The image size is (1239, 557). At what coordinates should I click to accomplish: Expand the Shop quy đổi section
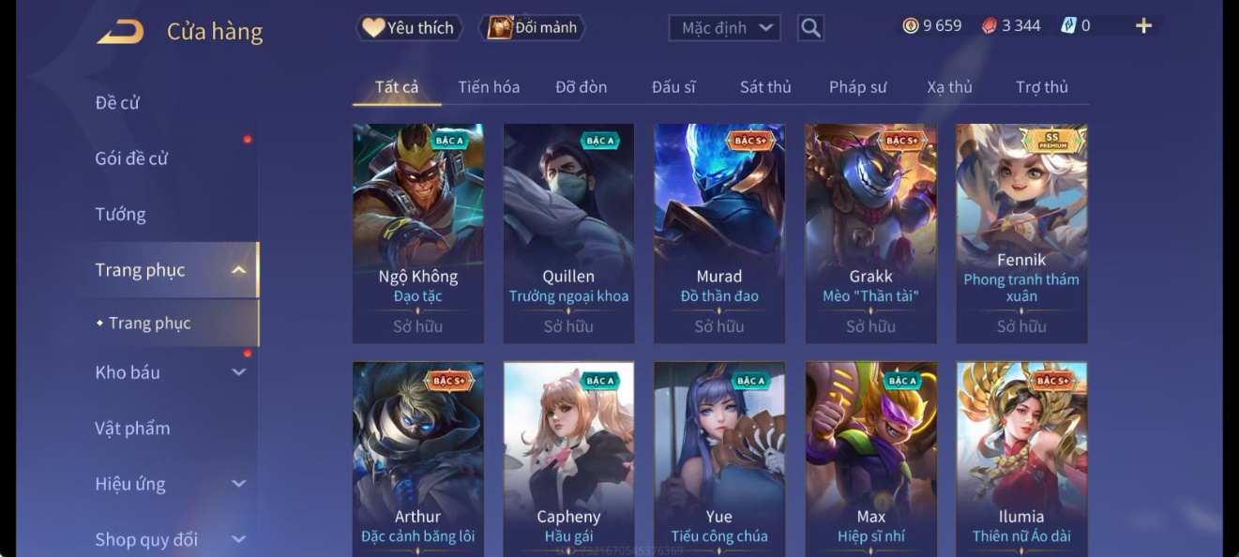(238, 539)
